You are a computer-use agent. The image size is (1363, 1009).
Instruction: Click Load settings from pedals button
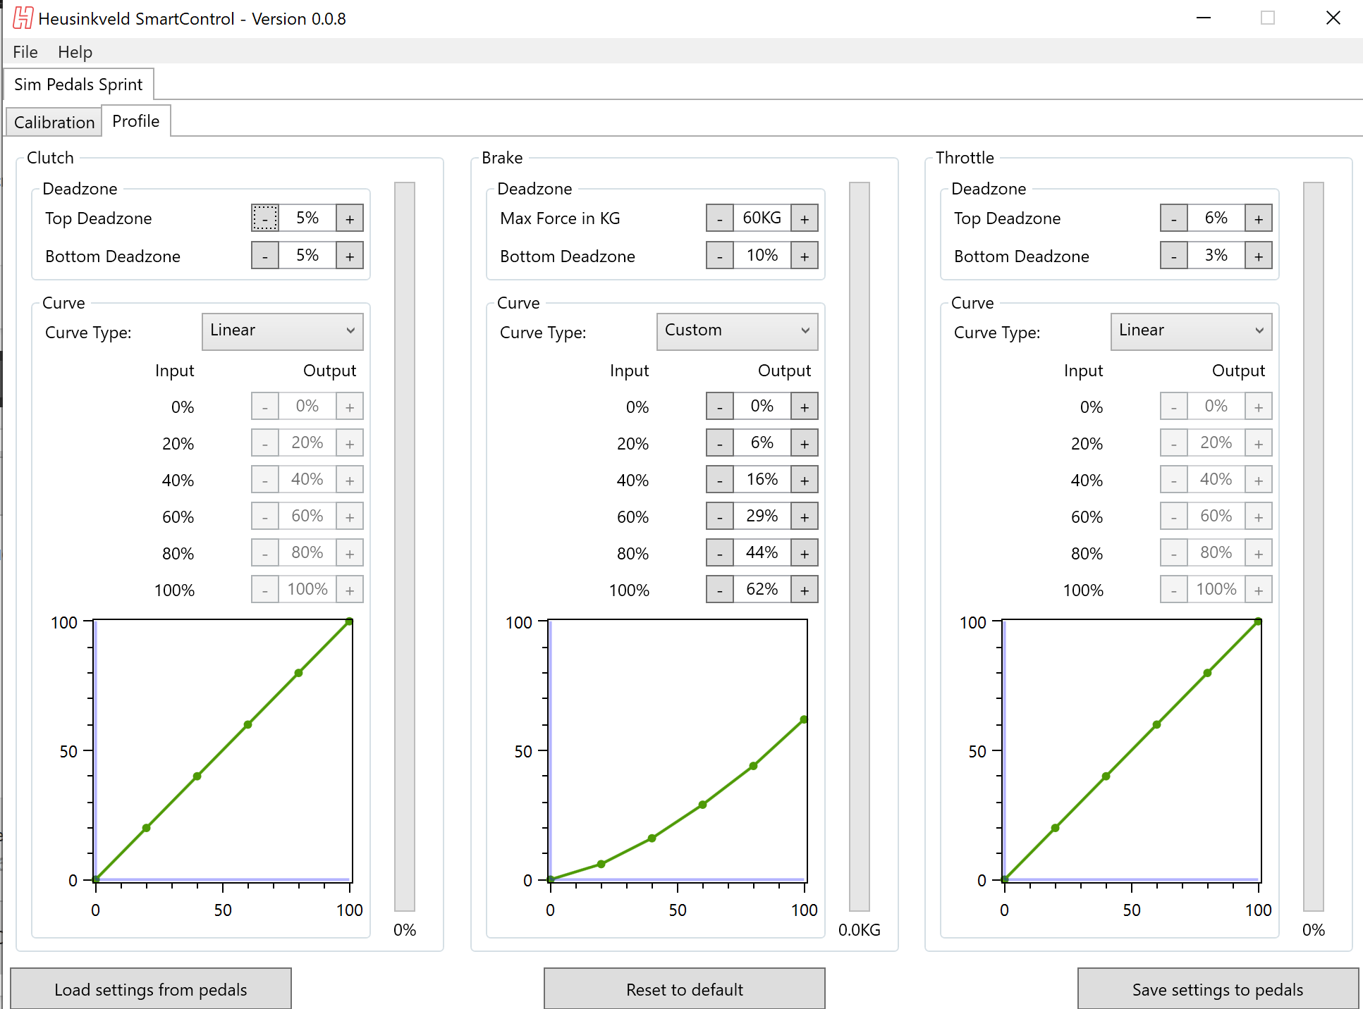[x=151, y=989]
